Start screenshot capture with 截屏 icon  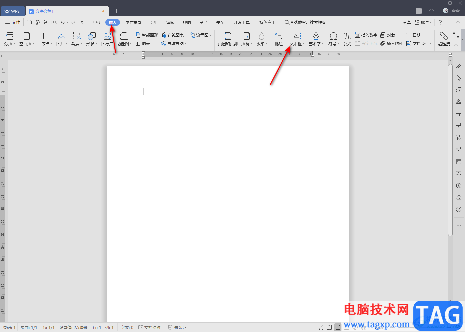[x=77, y=39]
